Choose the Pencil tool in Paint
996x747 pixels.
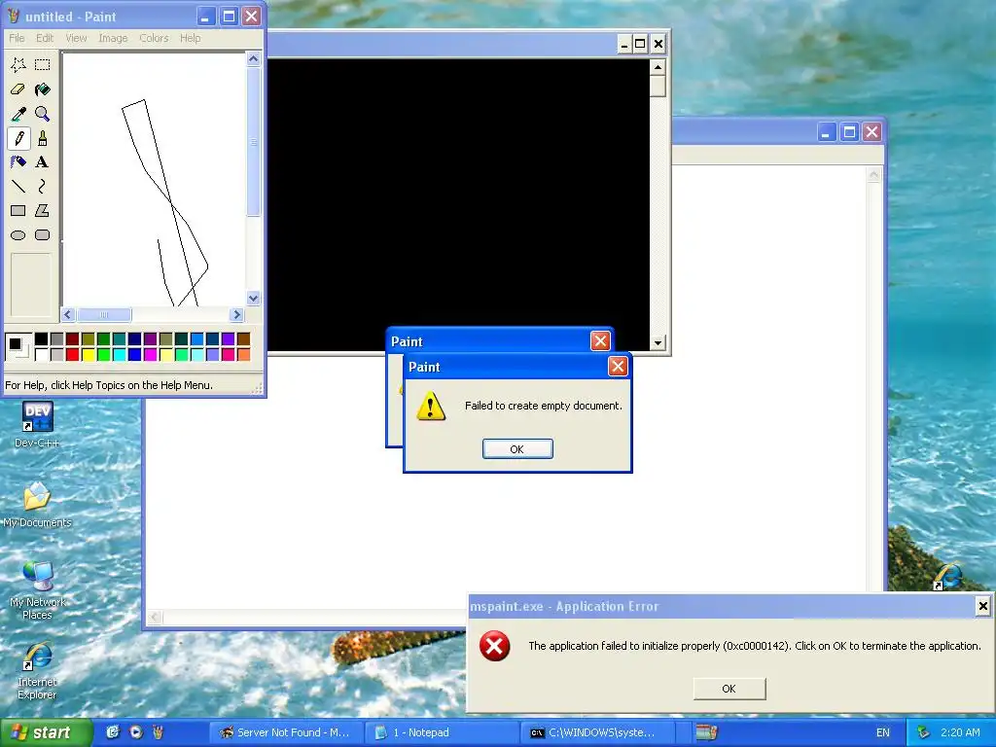(18, 138)
